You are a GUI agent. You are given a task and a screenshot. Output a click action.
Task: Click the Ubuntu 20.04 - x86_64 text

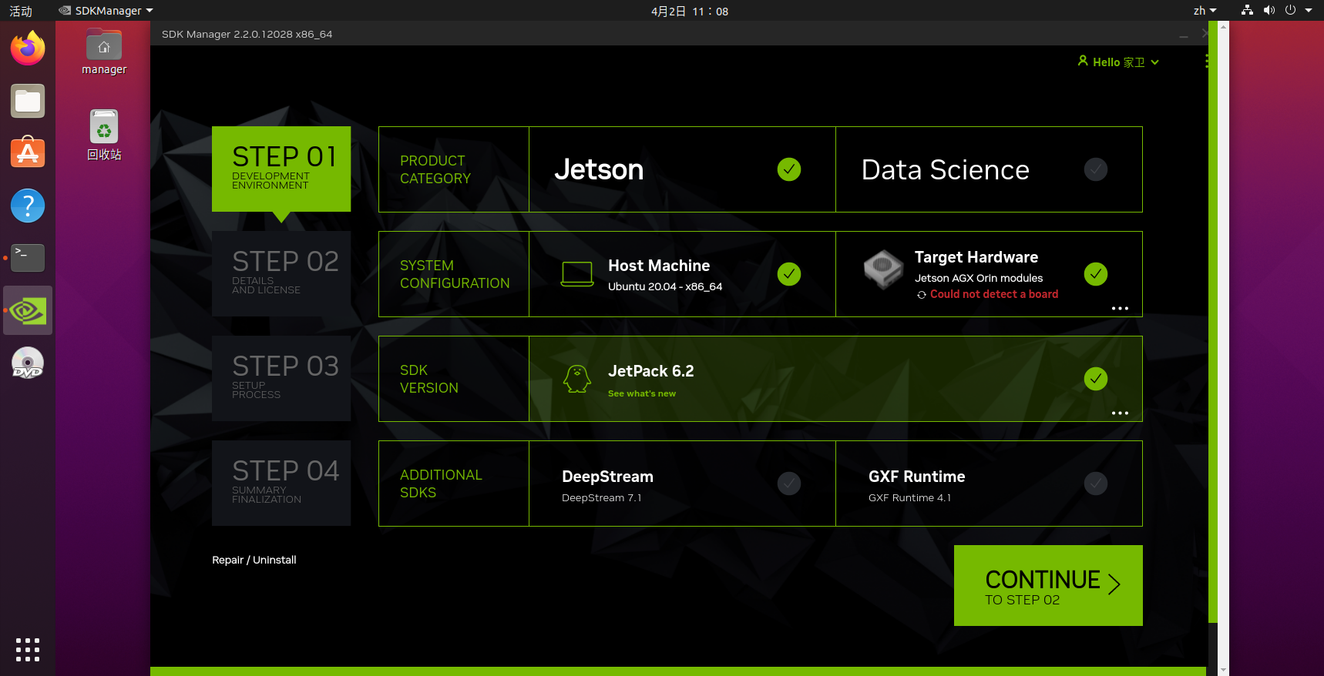coord(665,286)
